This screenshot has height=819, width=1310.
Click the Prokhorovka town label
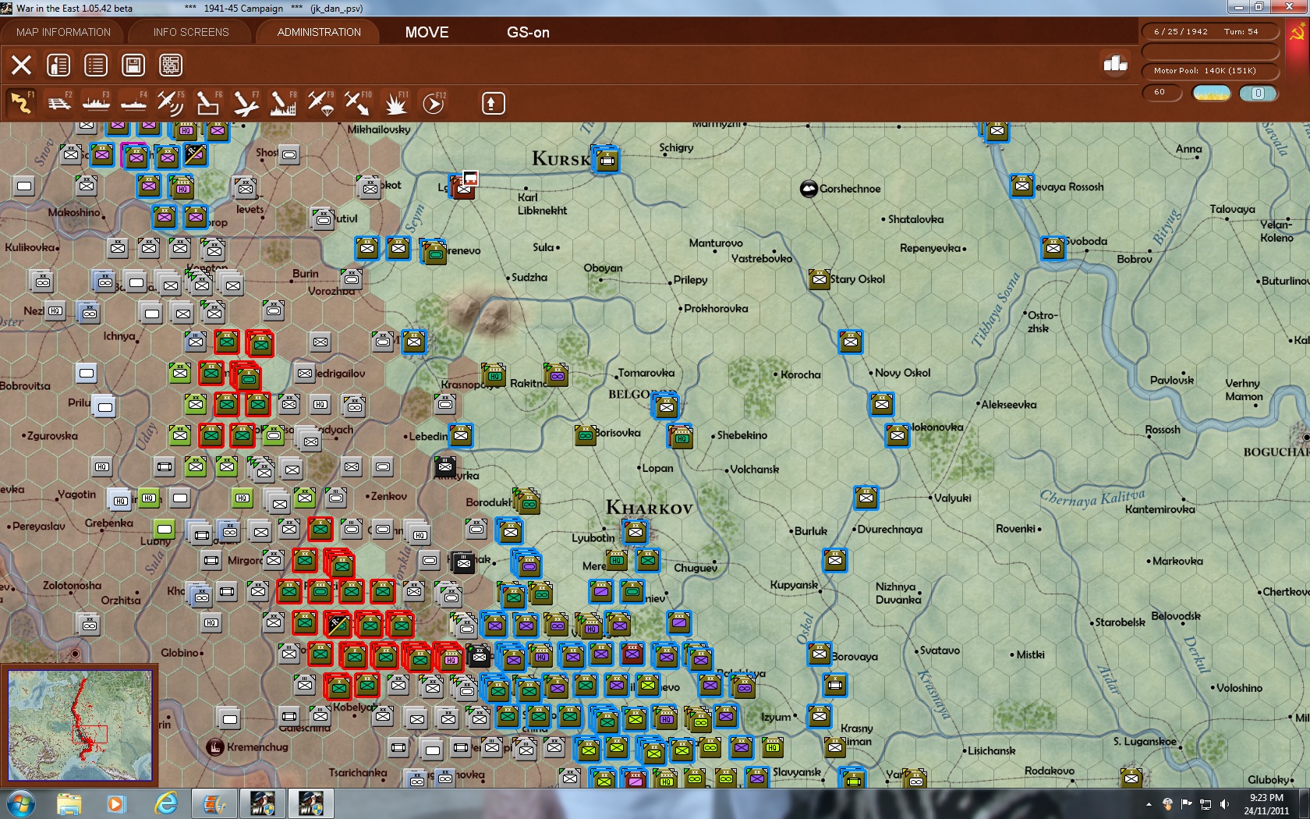[716, 308]
